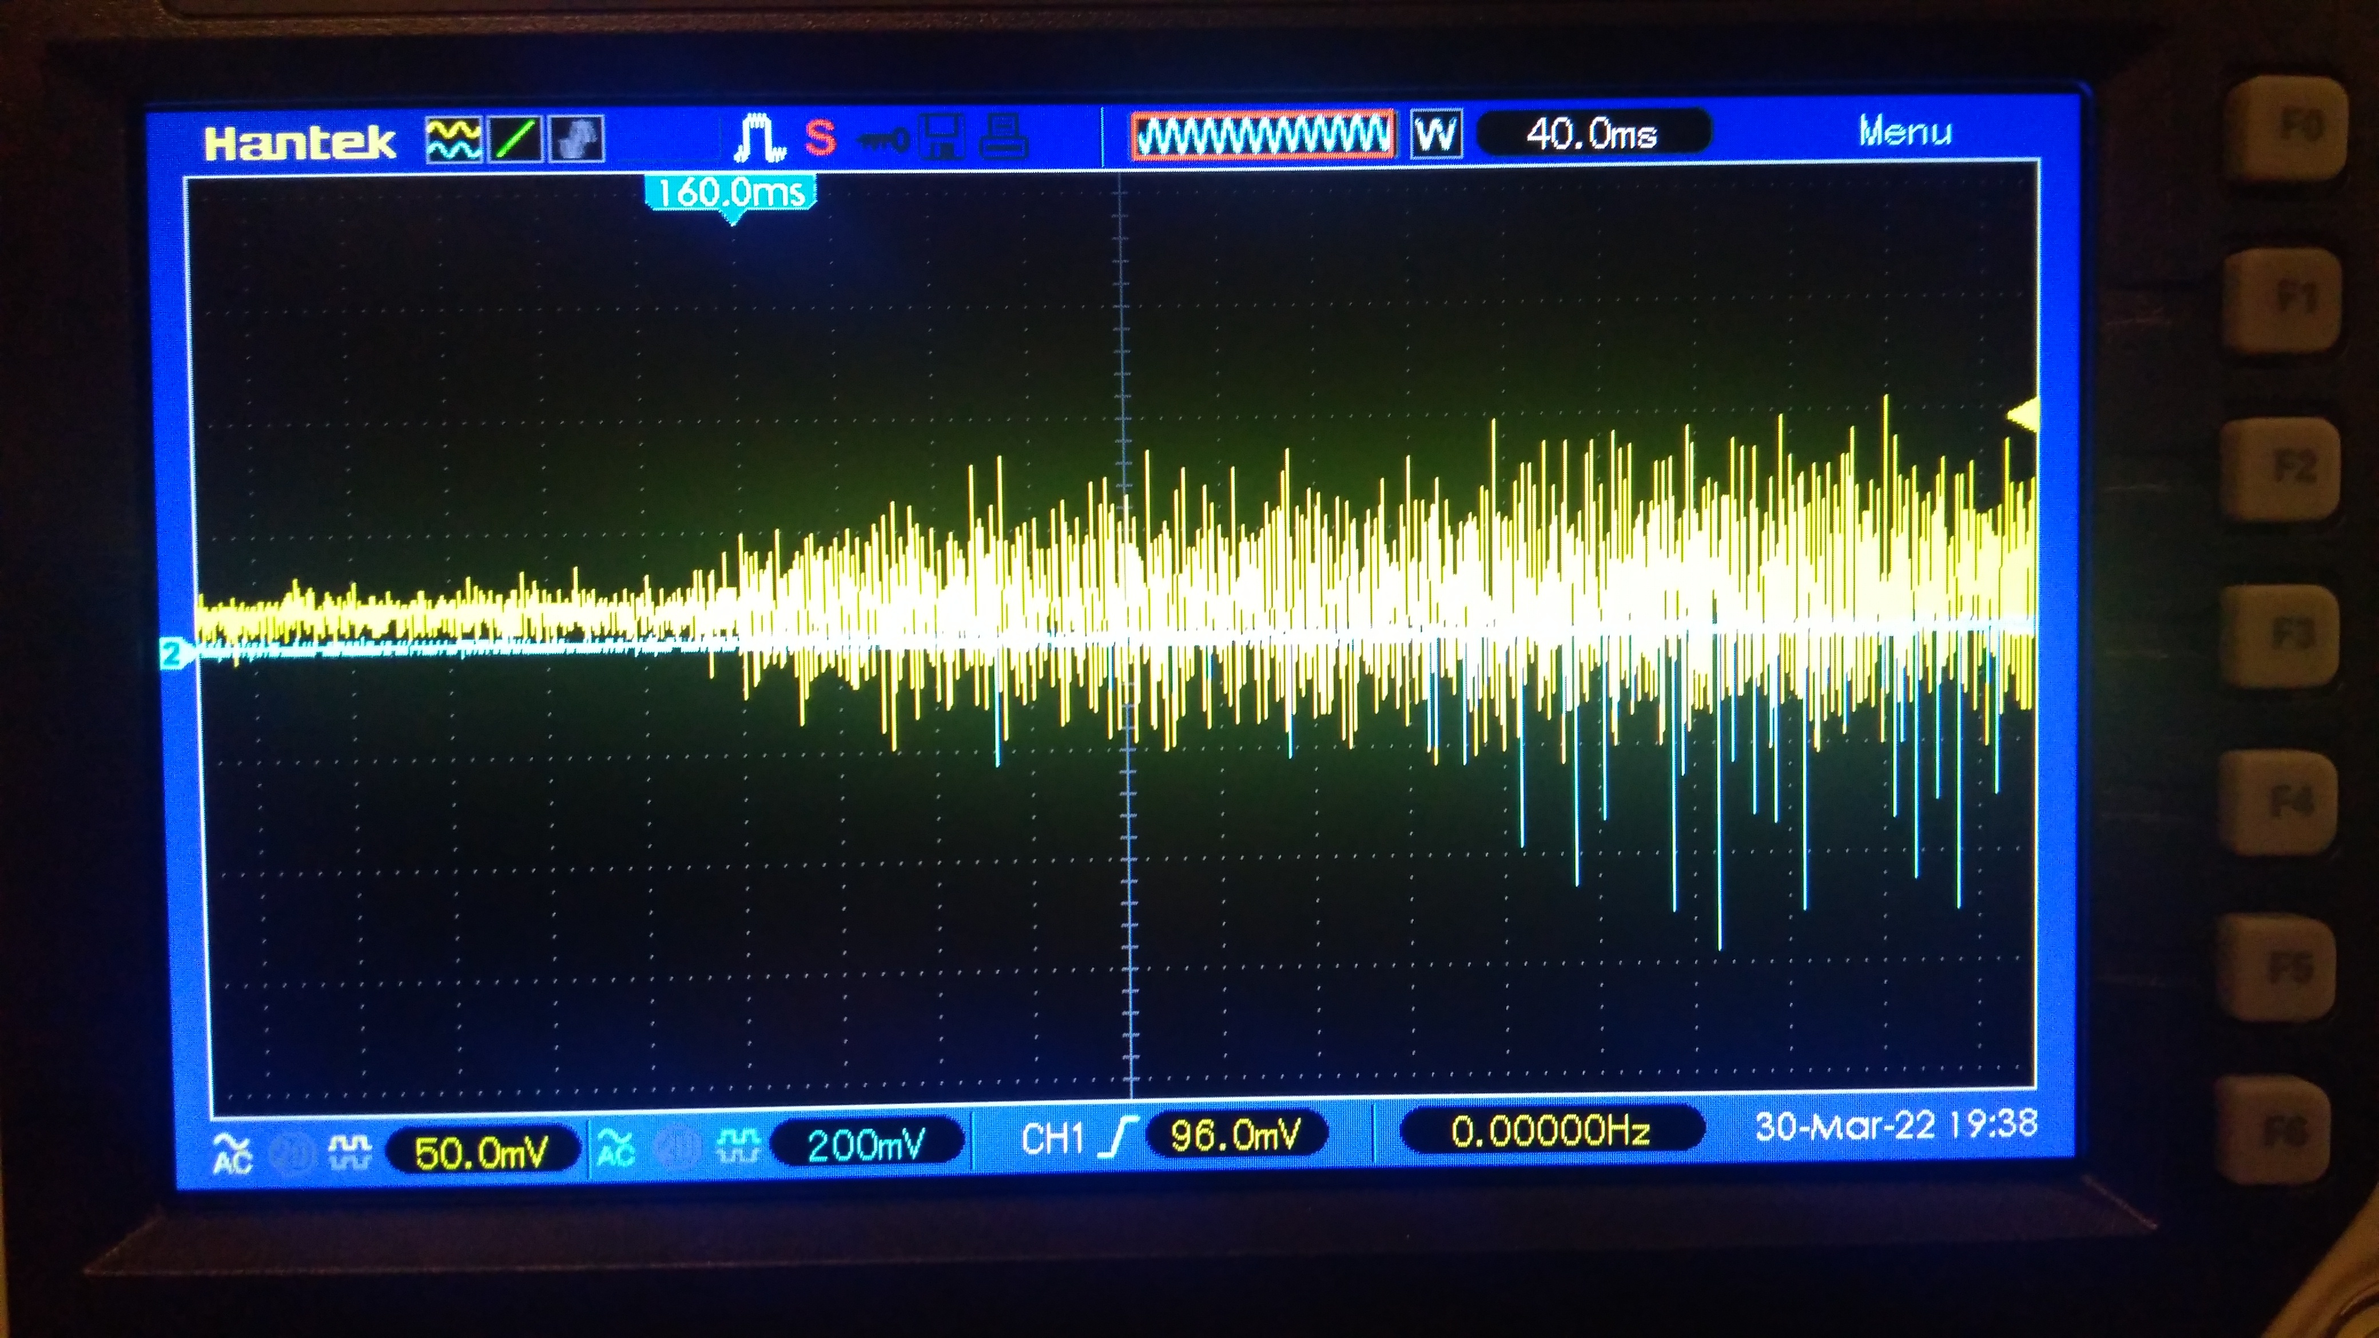2379x1338 pixels.
Task: Click the greyed-out floppy disk save icon
Action: tap(941, 137)
